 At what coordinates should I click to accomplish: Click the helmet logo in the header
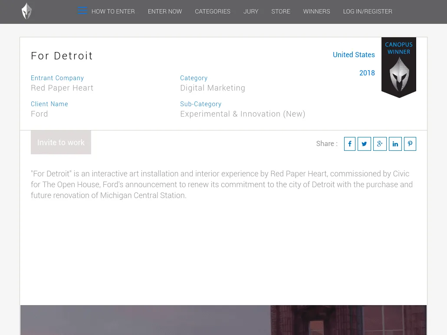point(26,11)
